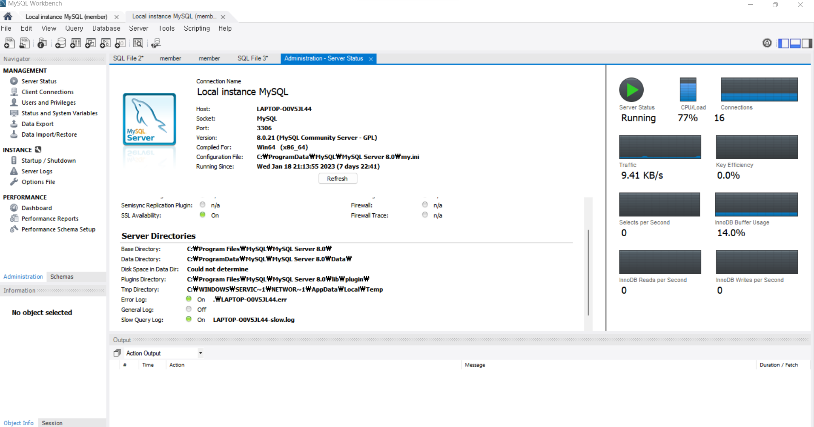Switch to the Schemas tab
The height and width of the screenshot is (427, 814).
(x=62, y=277)
